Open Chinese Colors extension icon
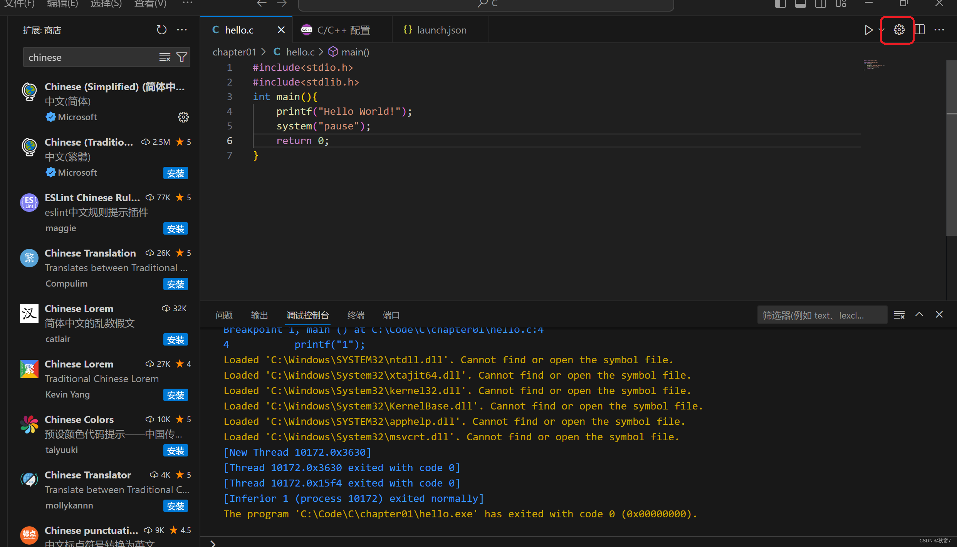Viewport: 957px width, 547px height. point(29,425)
